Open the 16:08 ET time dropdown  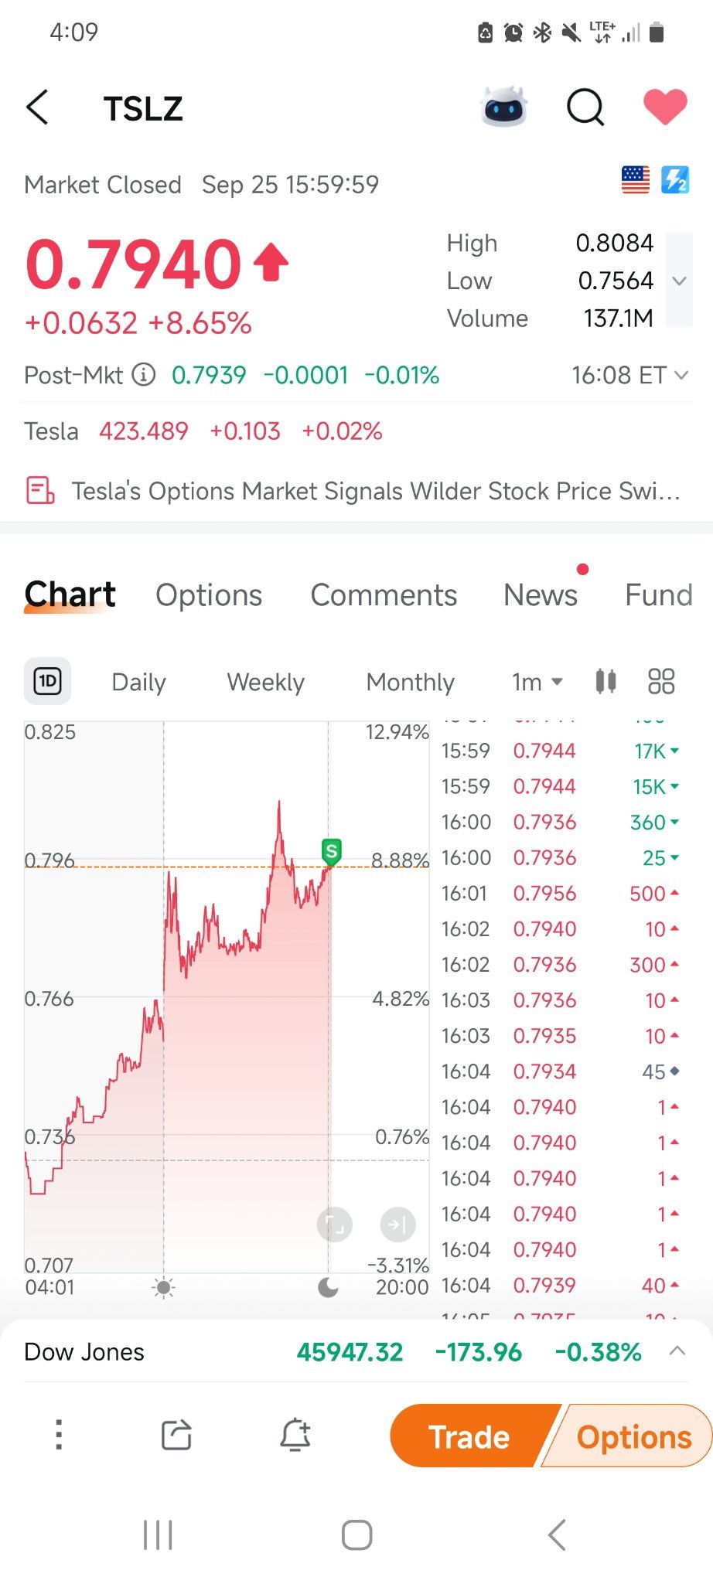pyautogui.click(x=629, y=375)
